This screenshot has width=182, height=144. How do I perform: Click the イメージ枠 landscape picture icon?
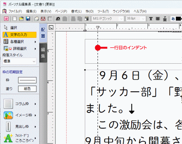click(8, 115)
